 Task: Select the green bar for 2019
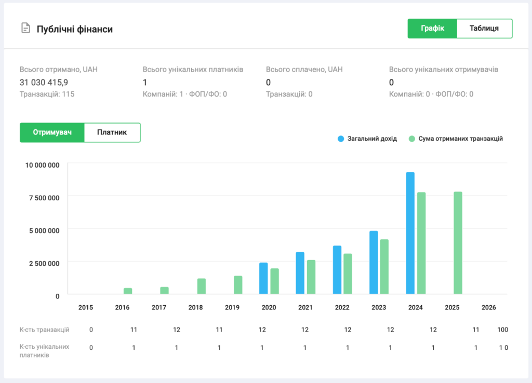238,285
